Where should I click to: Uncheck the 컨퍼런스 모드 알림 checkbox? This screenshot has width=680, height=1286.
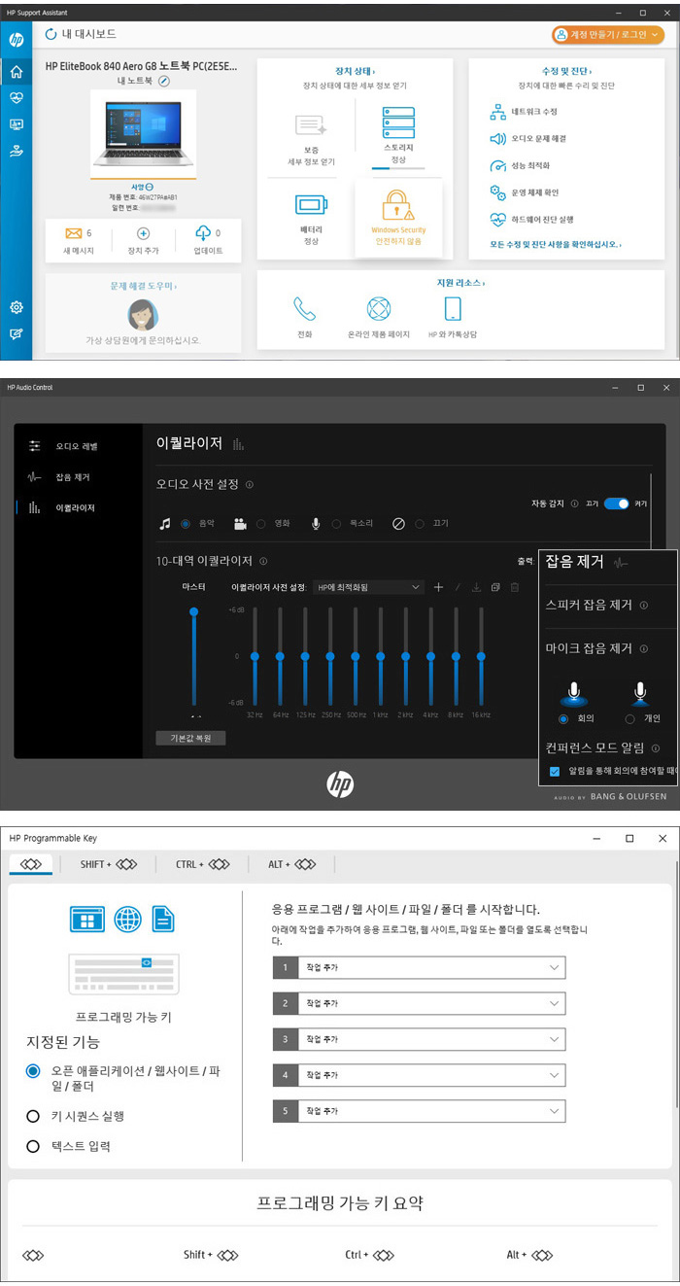click(x=555, y=770)
